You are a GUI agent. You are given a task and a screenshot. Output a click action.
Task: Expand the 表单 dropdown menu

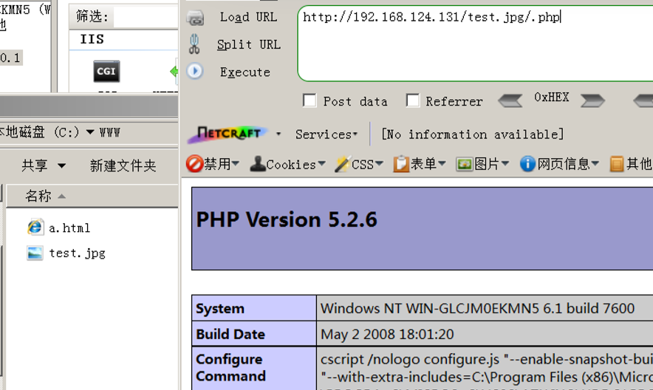(x=442, y=163)
